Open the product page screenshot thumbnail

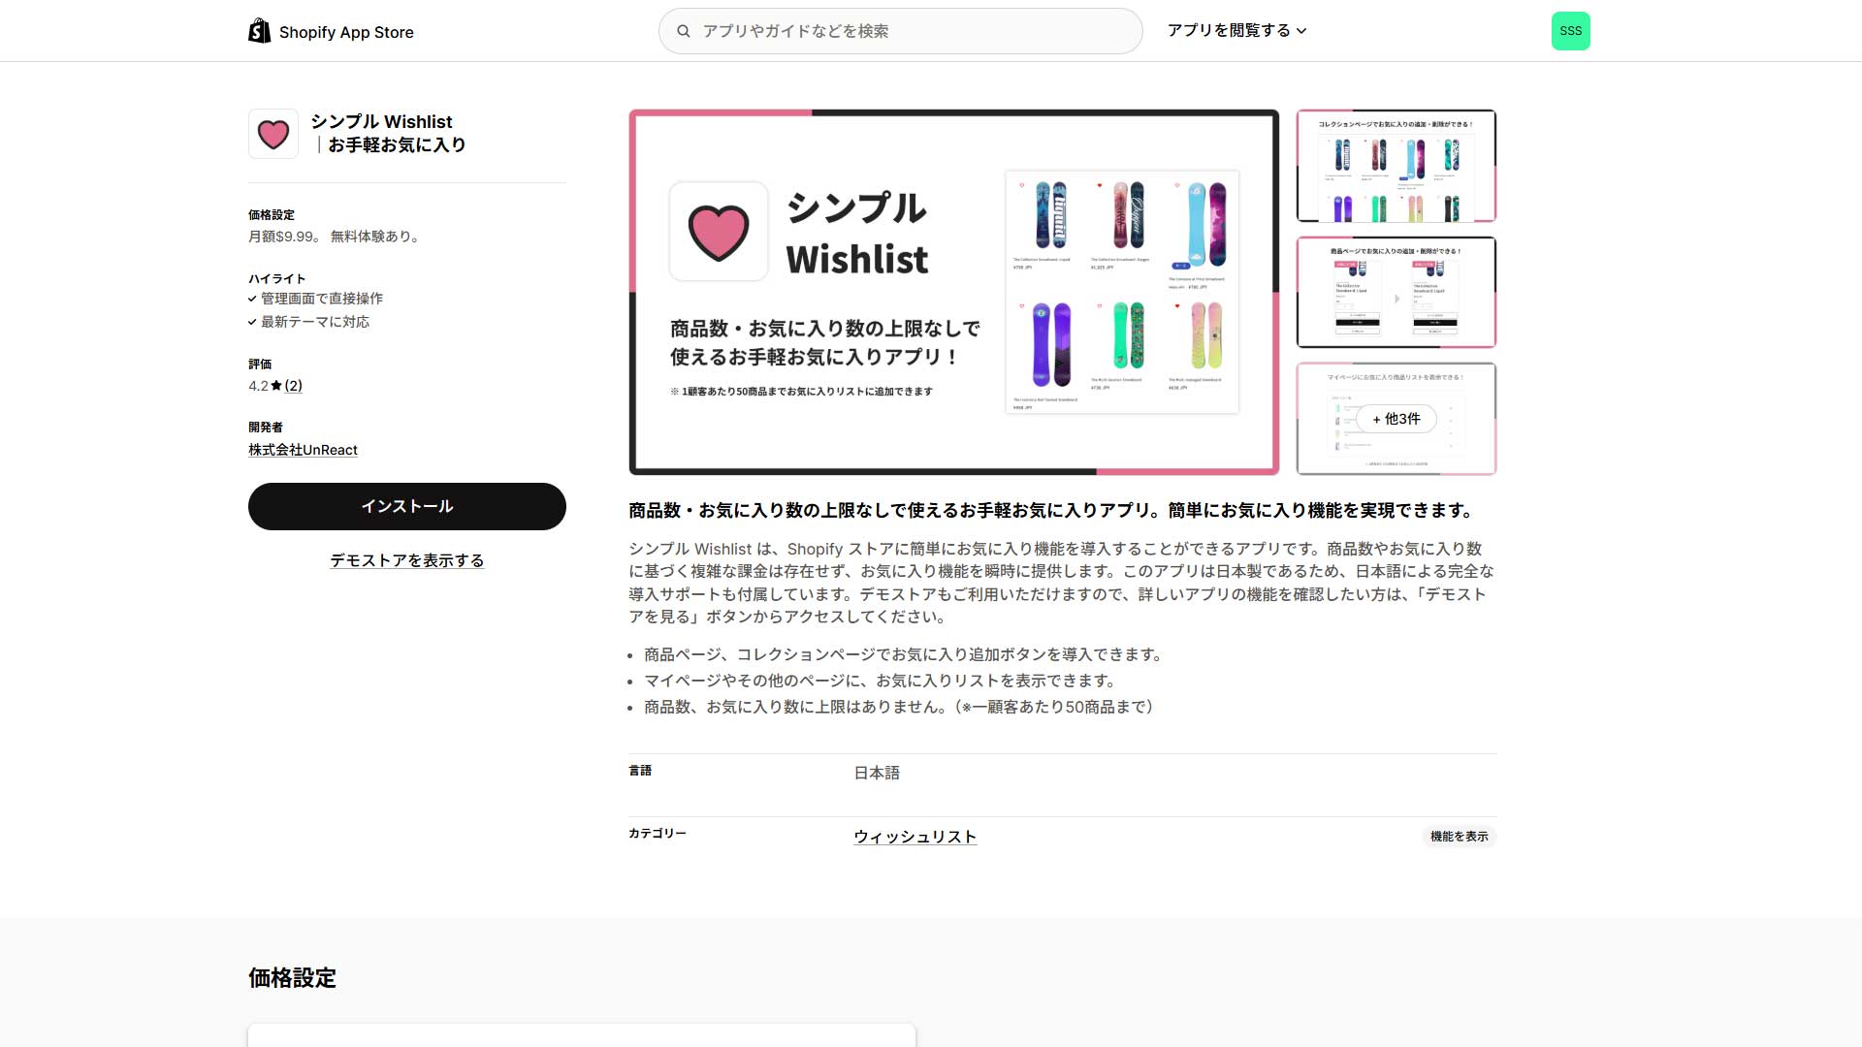[x=1396, y=292]
